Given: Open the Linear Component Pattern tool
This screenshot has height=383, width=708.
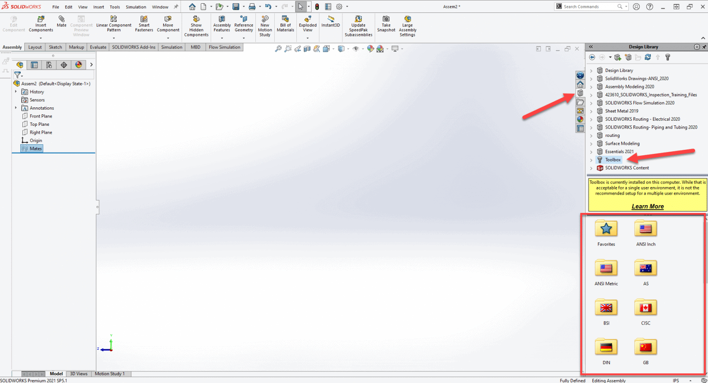Looking at the screenshot, I should (x=114, y=24).
